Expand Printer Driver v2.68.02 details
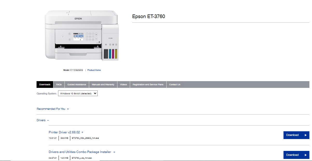This screenshot has width=312, height=161. (x=82, y=132)
